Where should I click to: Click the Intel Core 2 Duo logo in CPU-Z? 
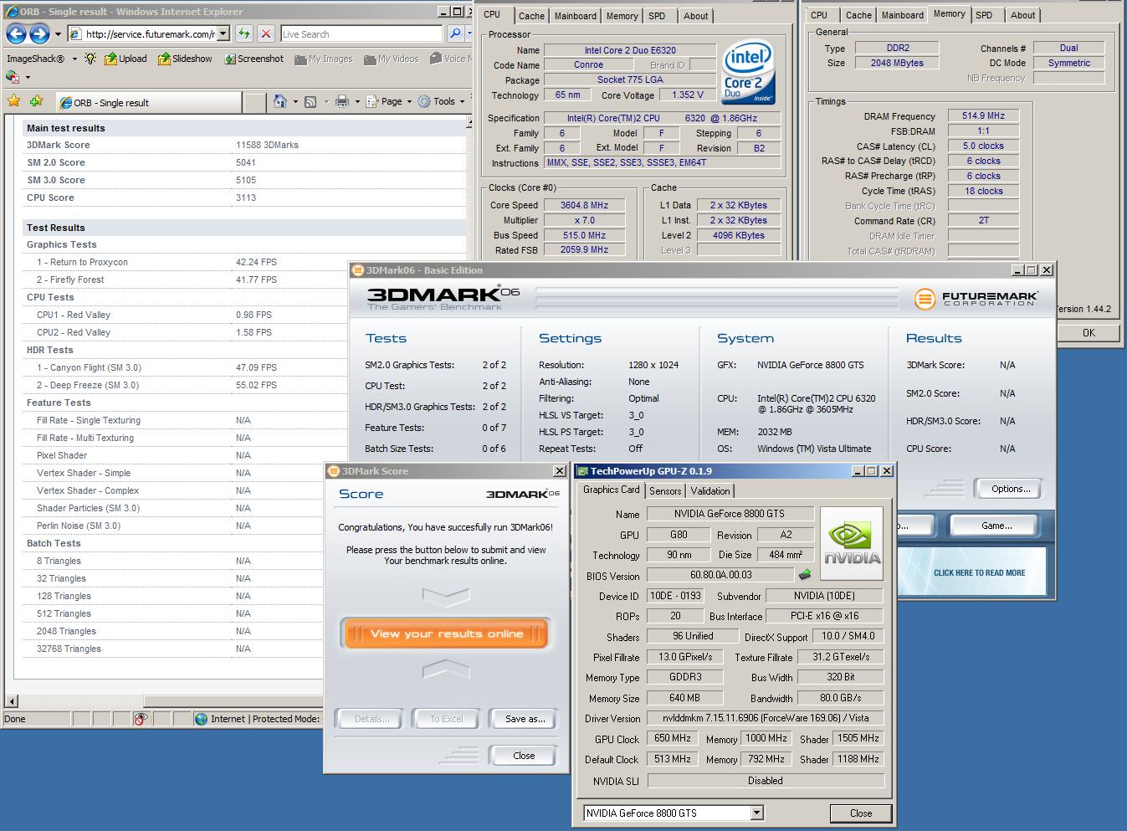[746, 74]
